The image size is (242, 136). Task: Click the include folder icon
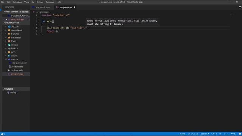click(x=9, y=48)
